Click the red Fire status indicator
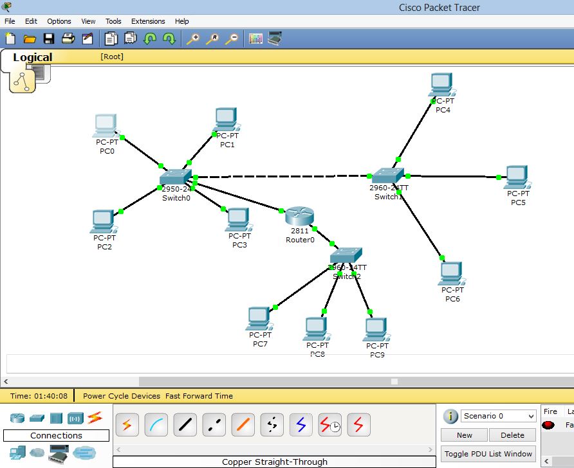This screenshot has height=468, width=574. [548, 425]
